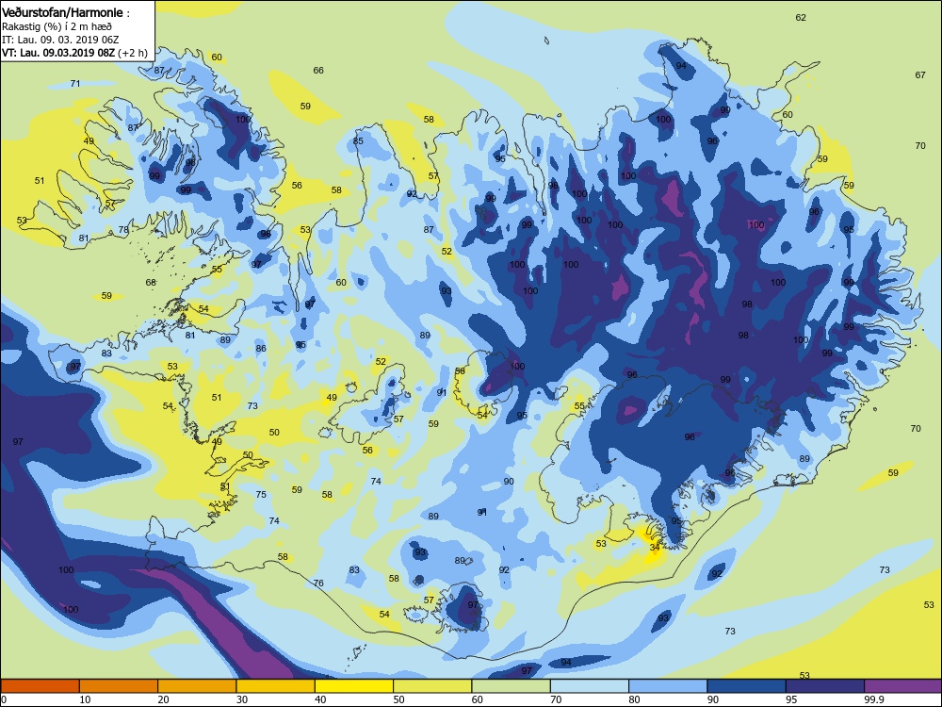Click the map value '71'

point(75,84)
